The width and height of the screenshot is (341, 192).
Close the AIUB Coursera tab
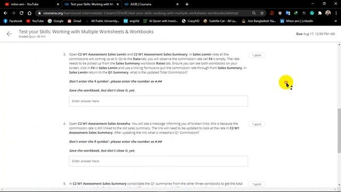click(x=177, y=4)
